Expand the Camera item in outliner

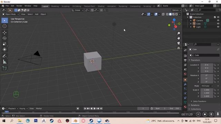coord(191,21)
